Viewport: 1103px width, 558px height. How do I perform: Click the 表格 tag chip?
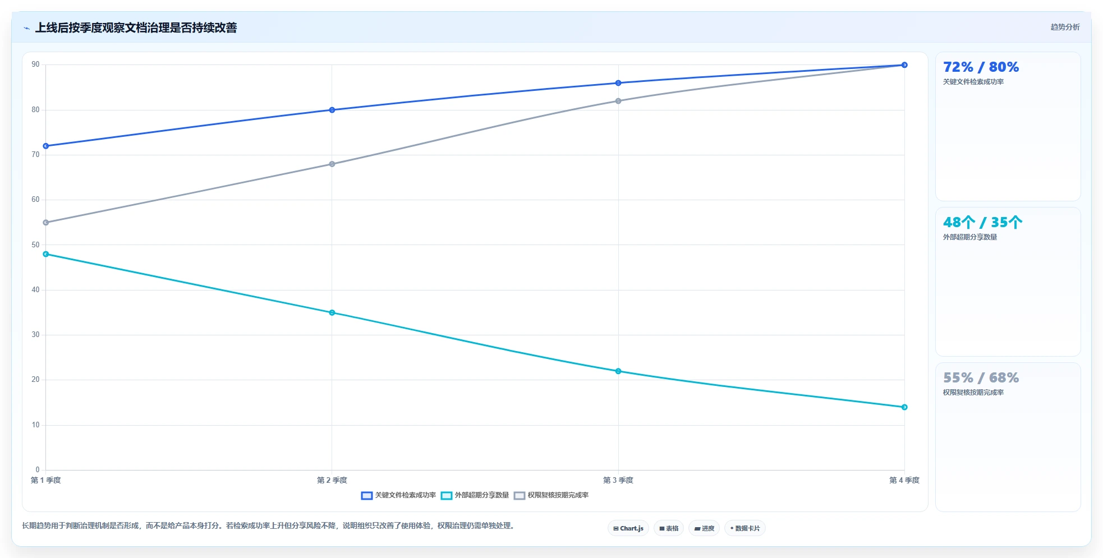[x=669, y=528]
